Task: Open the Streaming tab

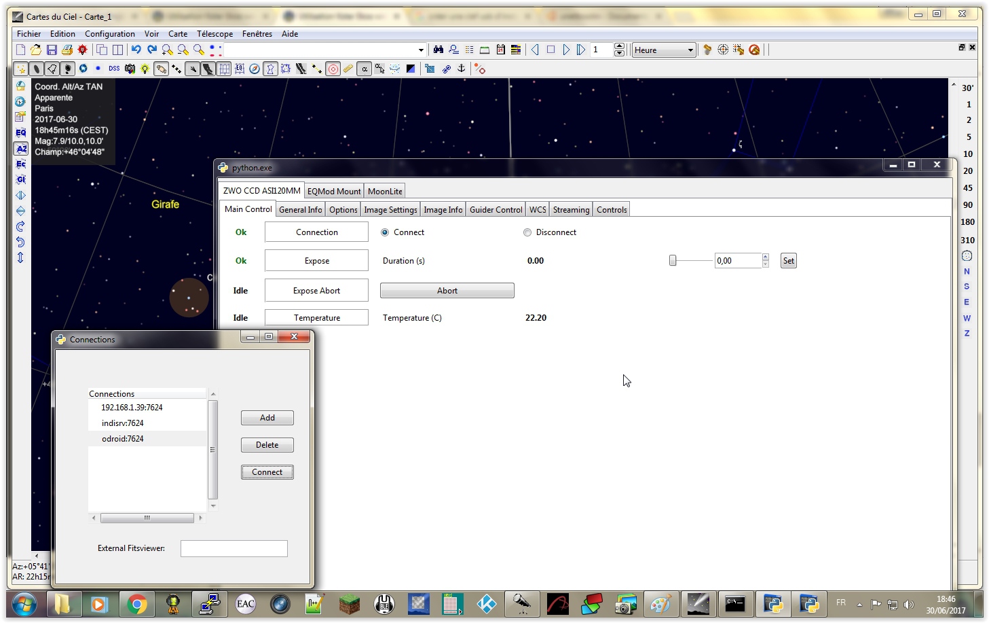Action: pos(571,210)
